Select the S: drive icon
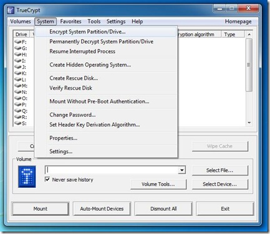Screen dimensions: 270x234 (18, 123)
